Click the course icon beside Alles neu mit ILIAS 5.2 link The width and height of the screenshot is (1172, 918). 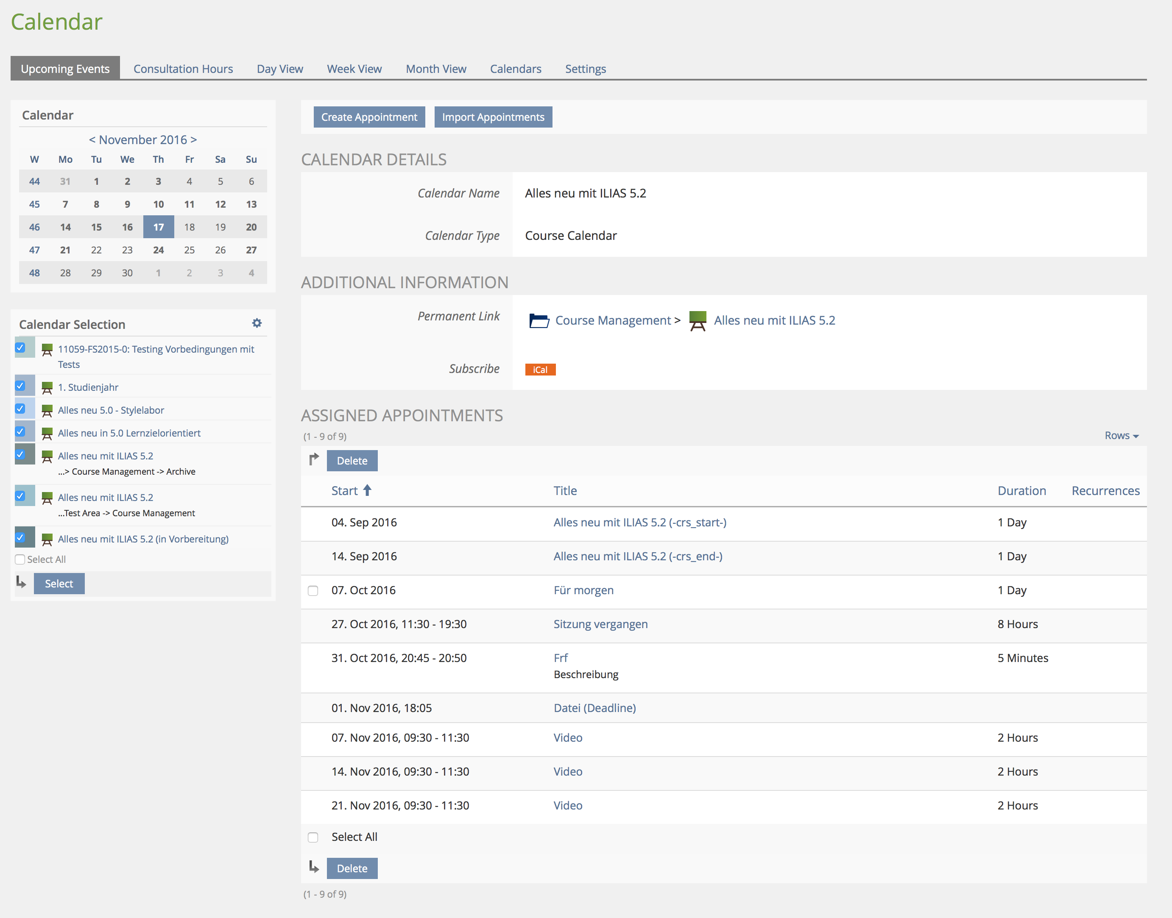(697, 320)
